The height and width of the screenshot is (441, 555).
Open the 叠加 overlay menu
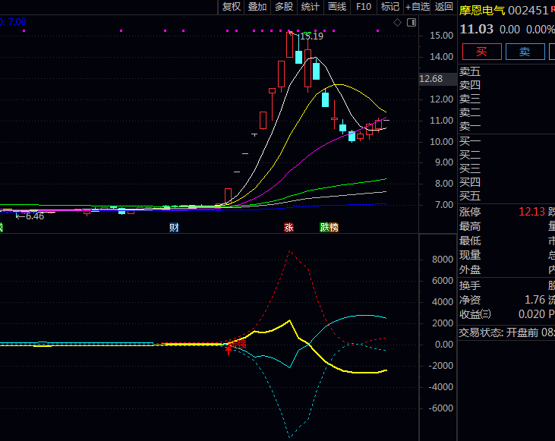(x=257, y=7)
